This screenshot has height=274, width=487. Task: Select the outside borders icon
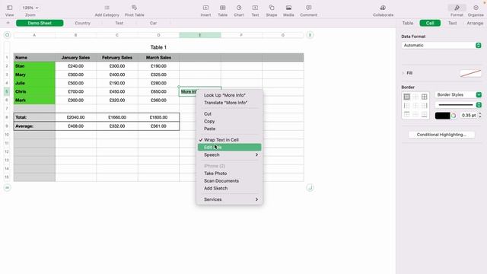click(406, 97)
